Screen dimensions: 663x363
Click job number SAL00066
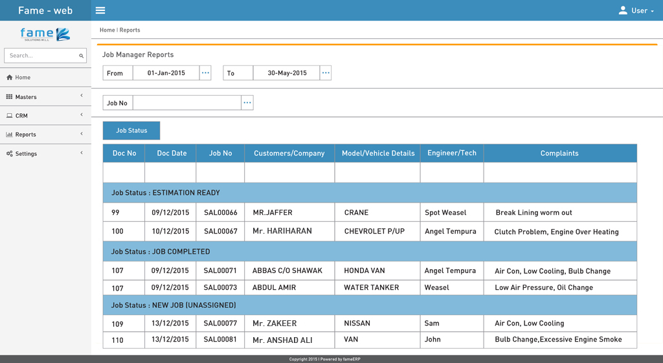(x=221, y=213)
